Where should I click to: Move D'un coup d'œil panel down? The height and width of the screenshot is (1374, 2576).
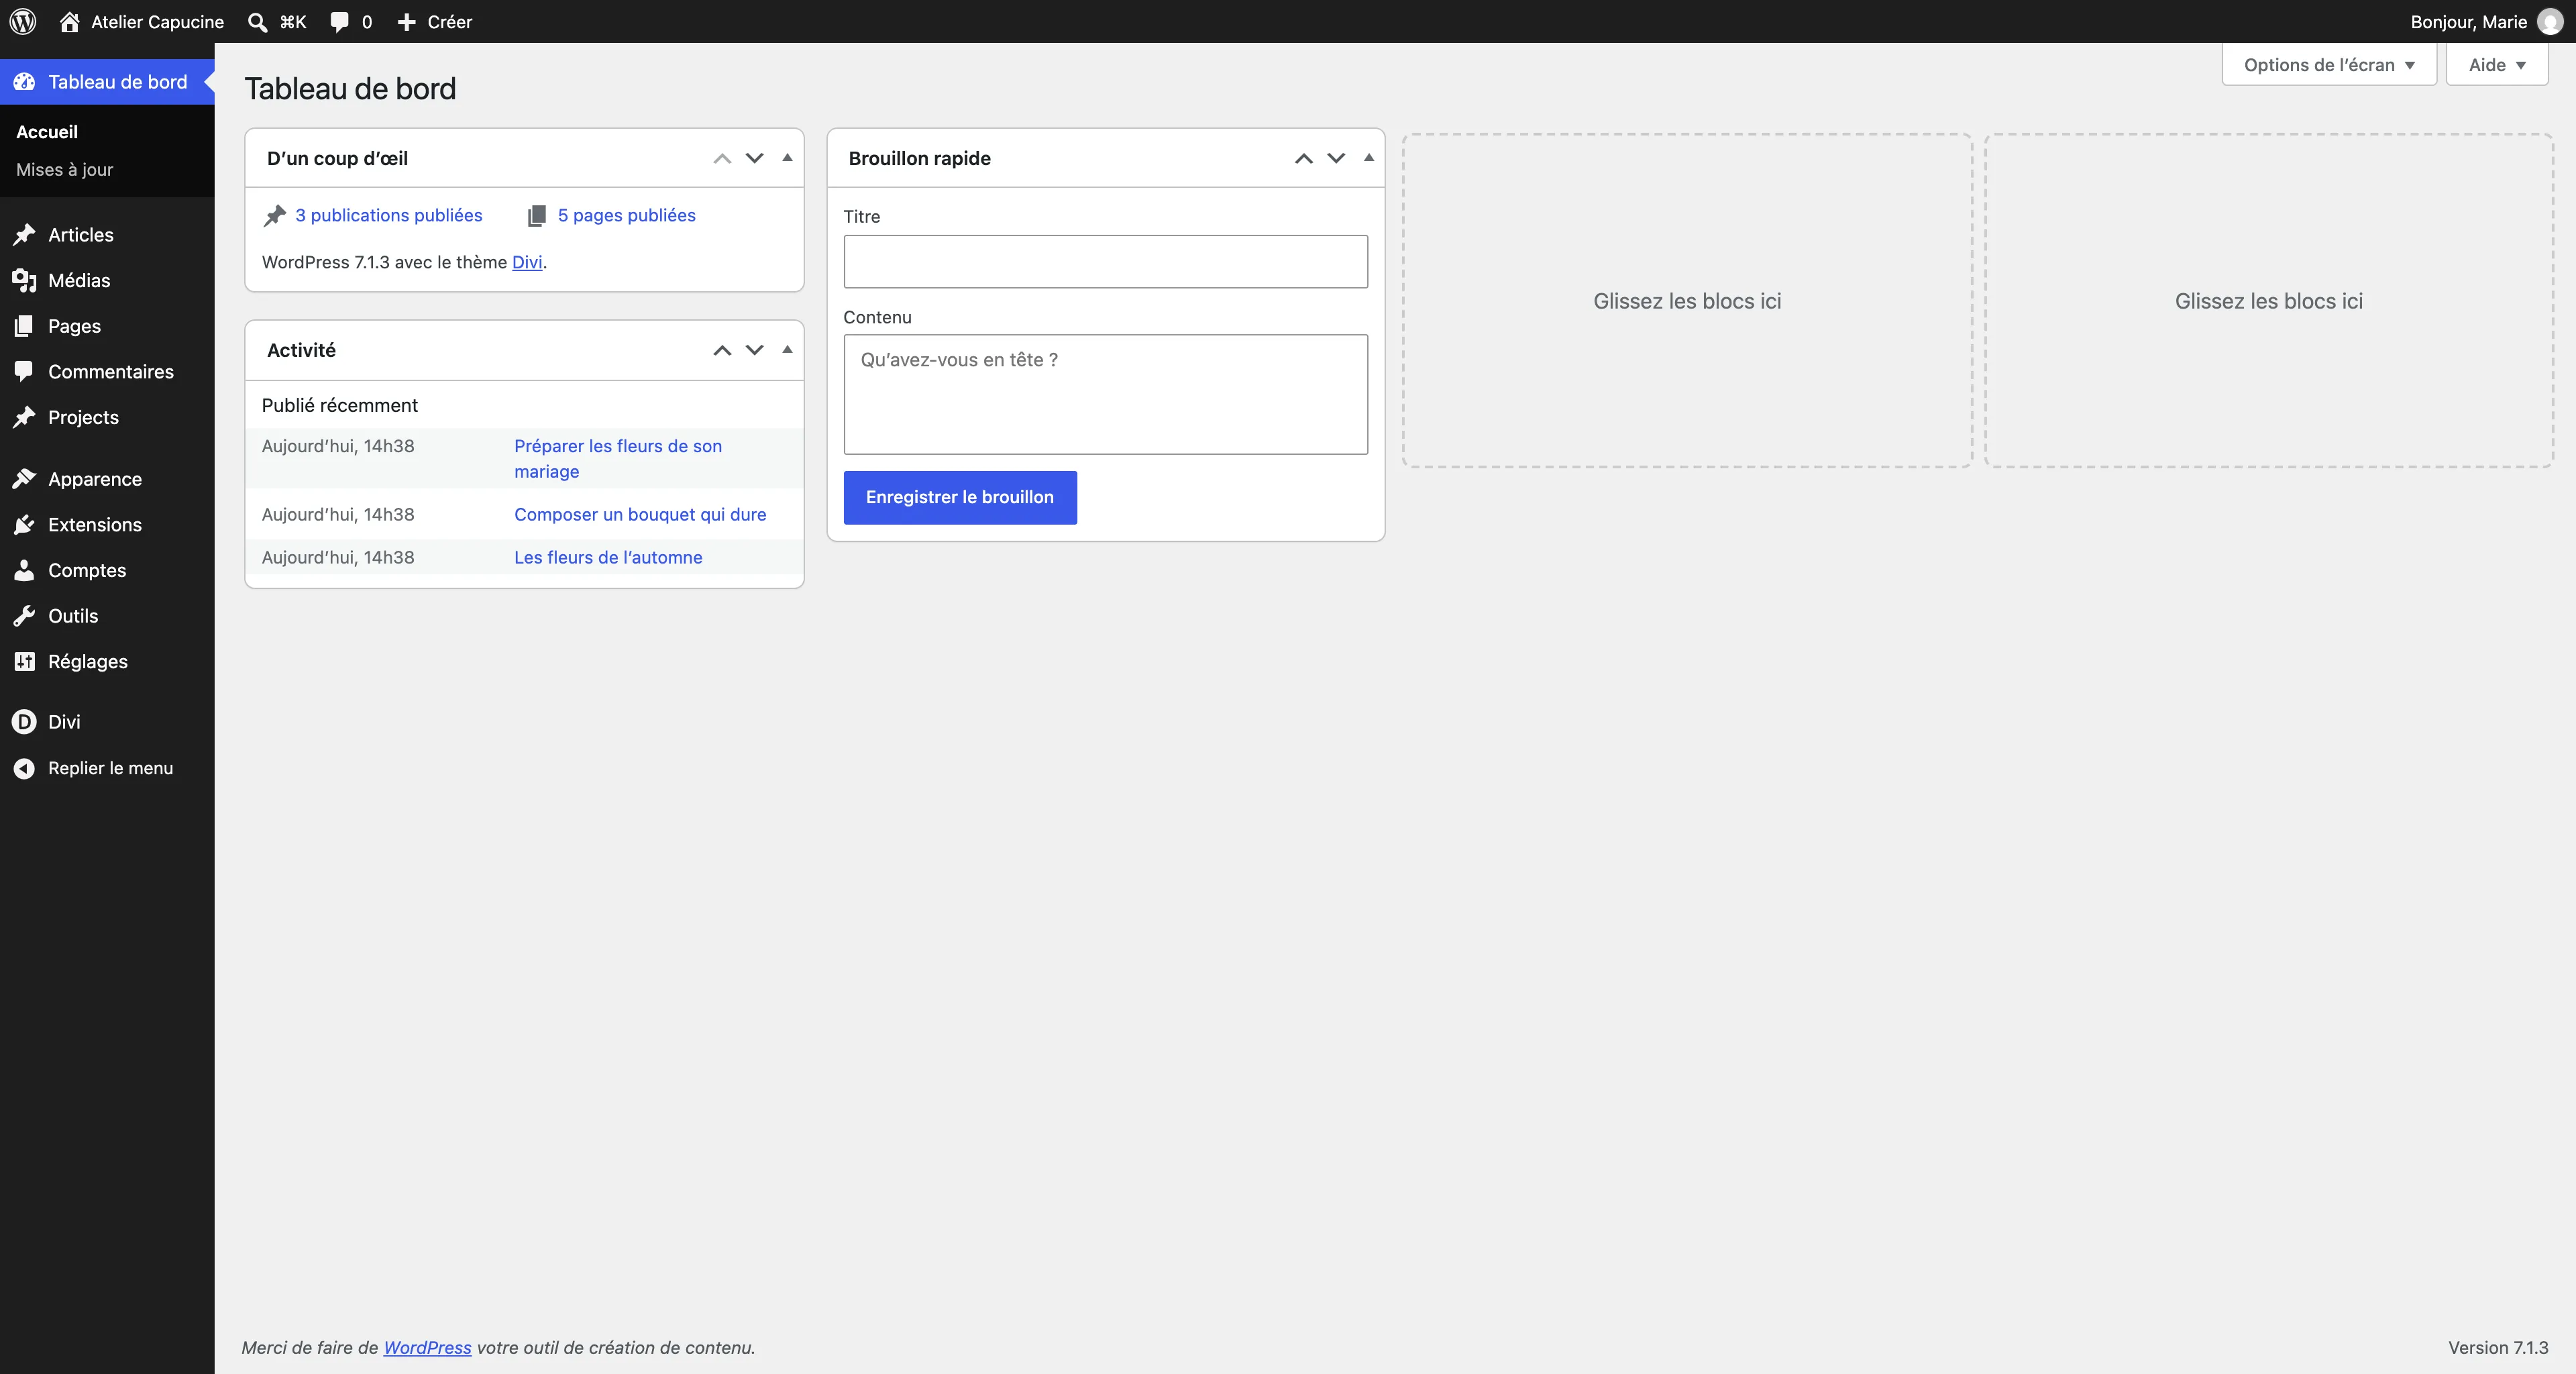click(755, 158)
